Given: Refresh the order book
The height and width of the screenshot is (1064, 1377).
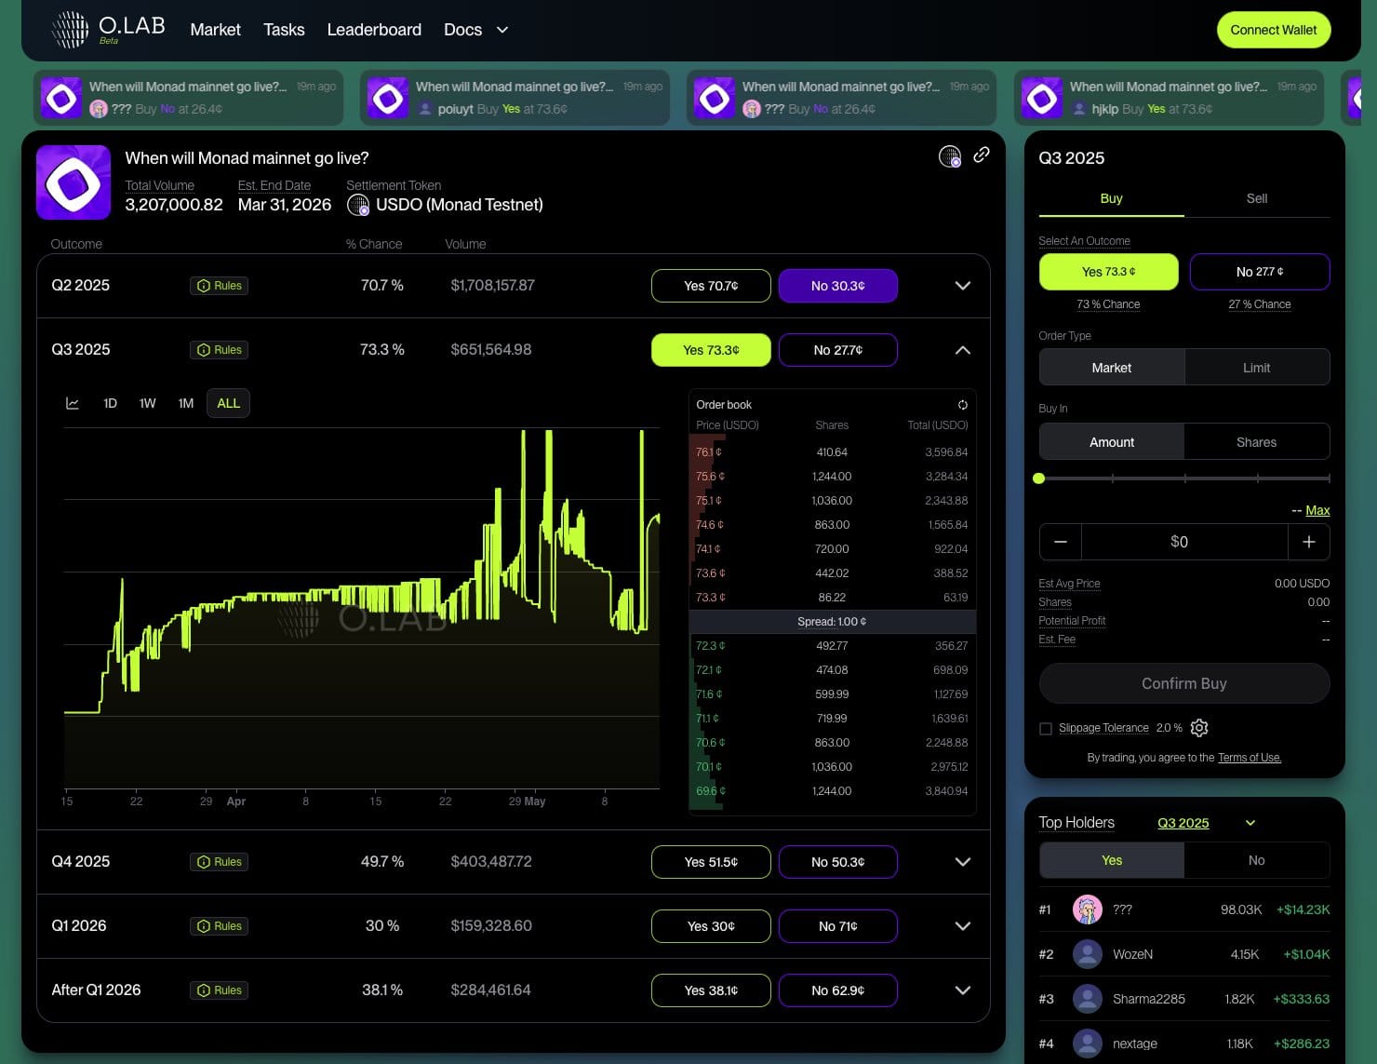Looking at the screenshot, I should click(x=962, y=405).
